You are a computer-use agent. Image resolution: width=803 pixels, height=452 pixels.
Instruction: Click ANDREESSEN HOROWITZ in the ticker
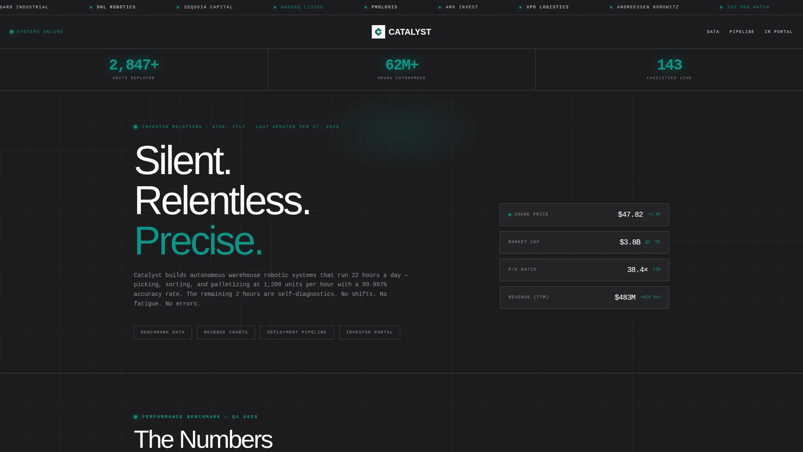tap(648, 7)
